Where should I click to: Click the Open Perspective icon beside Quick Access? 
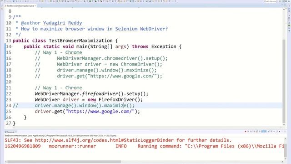tap(280, 1)
